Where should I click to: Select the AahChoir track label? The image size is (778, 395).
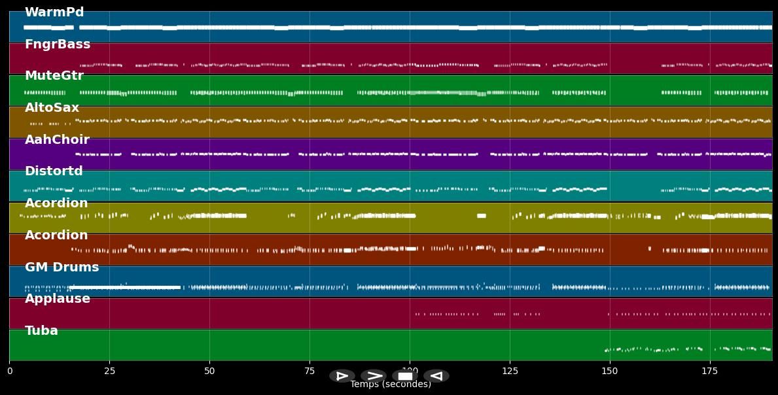point(57,139)
